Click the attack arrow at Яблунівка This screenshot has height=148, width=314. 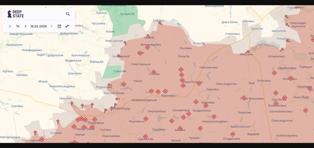coord(247,52)
